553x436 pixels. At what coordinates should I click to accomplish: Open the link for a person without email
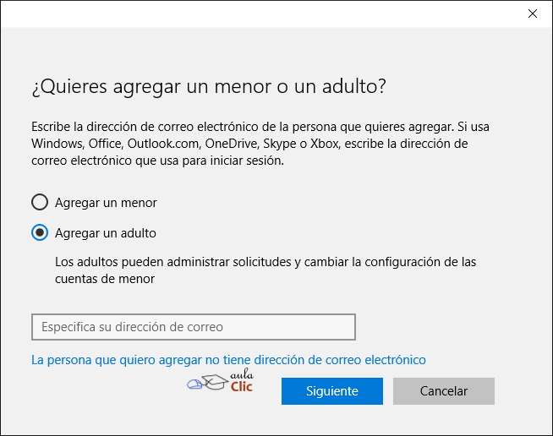tap(228, 360)
